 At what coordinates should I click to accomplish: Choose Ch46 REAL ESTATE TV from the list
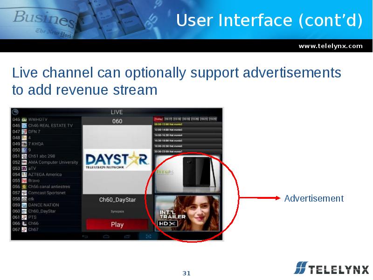click(x=50, y=126)
